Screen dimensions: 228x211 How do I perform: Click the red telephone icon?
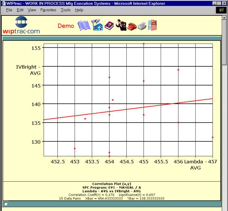click(132, 26)
